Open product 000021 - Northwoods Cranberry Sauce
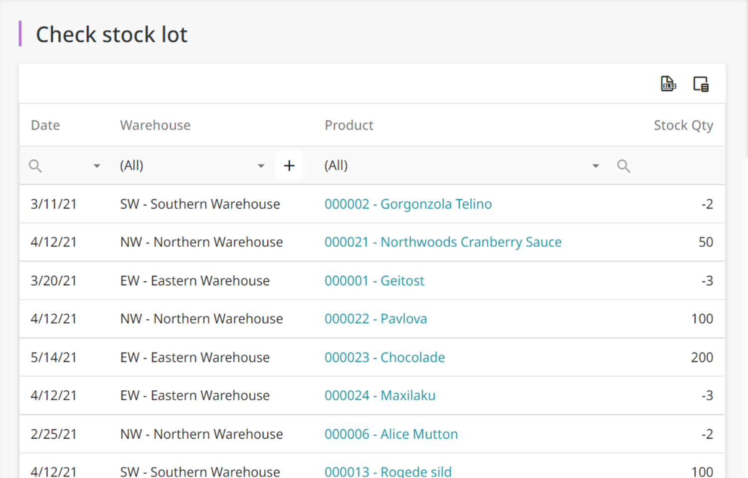The height and width of the screenshot is (478, 748). [x=443, y=242]
